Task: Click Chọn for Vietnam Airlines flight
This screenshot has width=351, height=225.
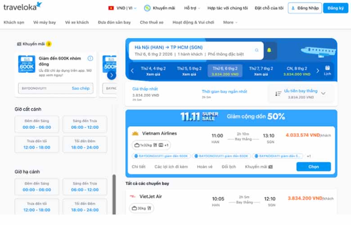Action: click(x=314, y=167)
